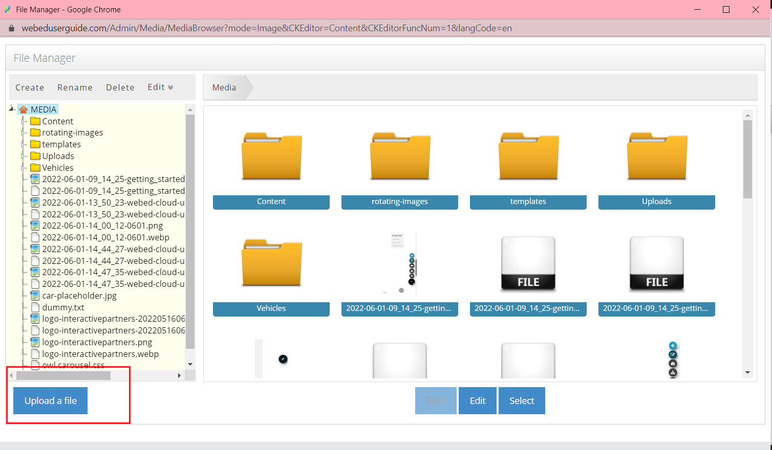
Task: Click the tree panel horizontal scrollbar
Action: point(63,376)
